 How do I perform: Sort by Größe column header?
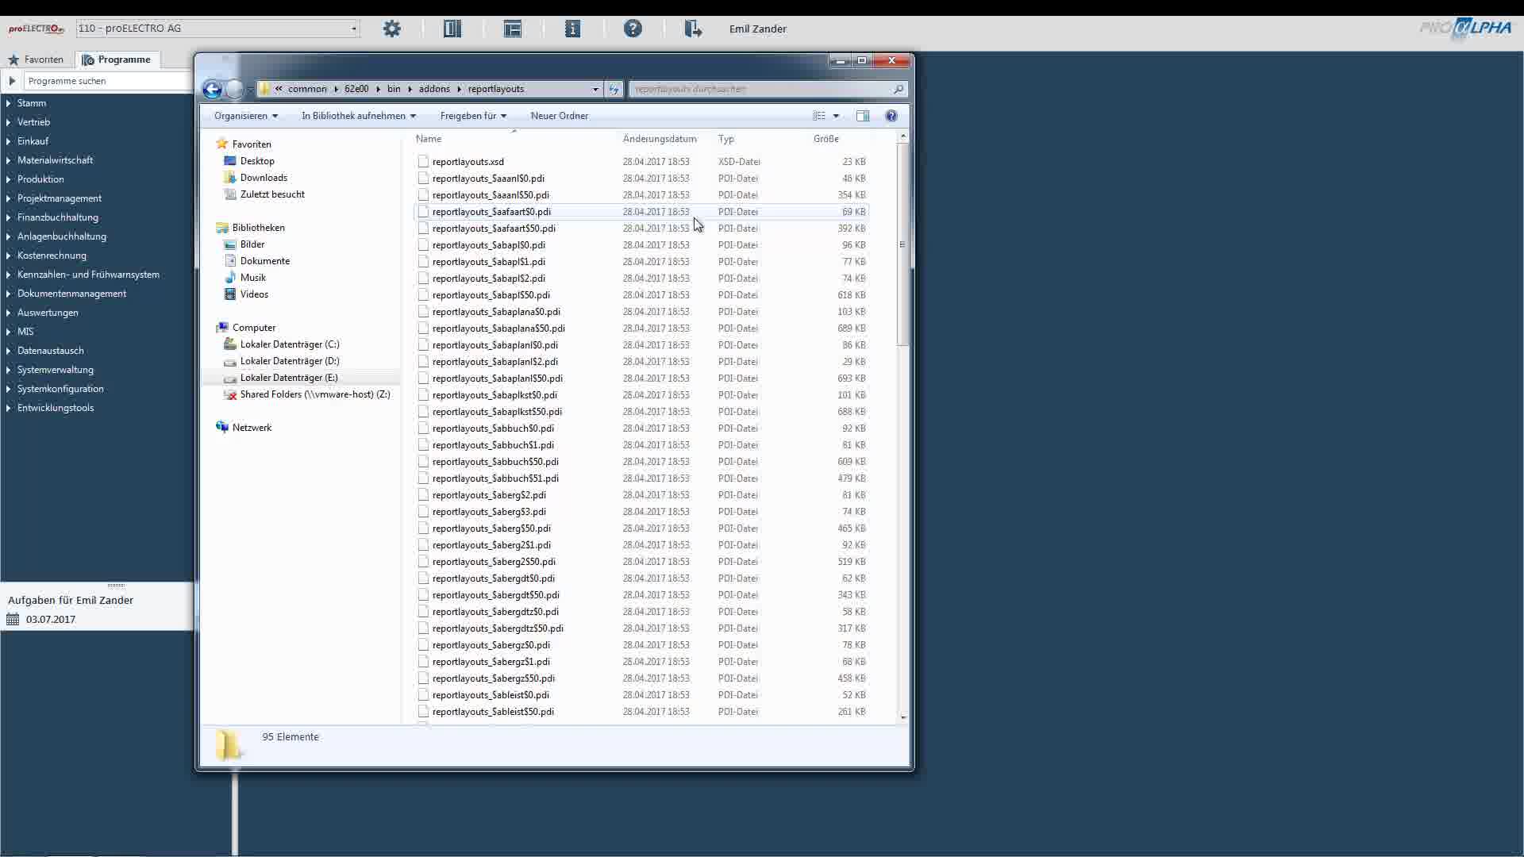[826, 139]
